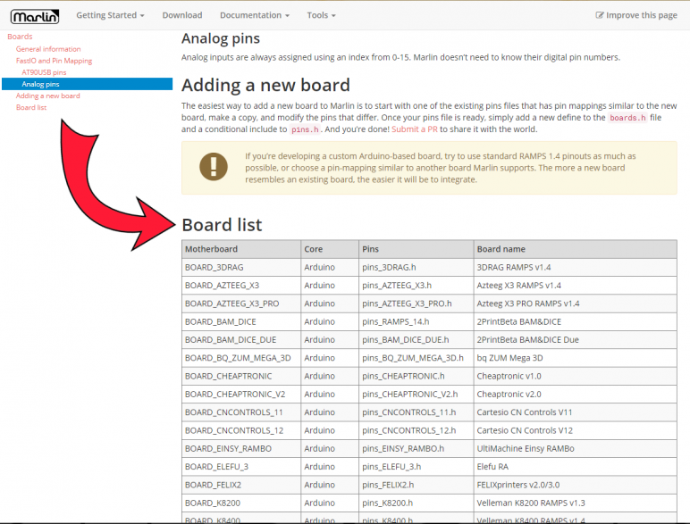The width and height of the screenshot is (690, 524).
Task: Click the Motherboard column header
Action: [x=212, y=249]
